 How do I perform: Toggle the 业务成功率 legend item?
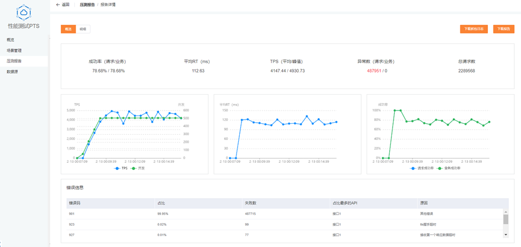(449, 168)
